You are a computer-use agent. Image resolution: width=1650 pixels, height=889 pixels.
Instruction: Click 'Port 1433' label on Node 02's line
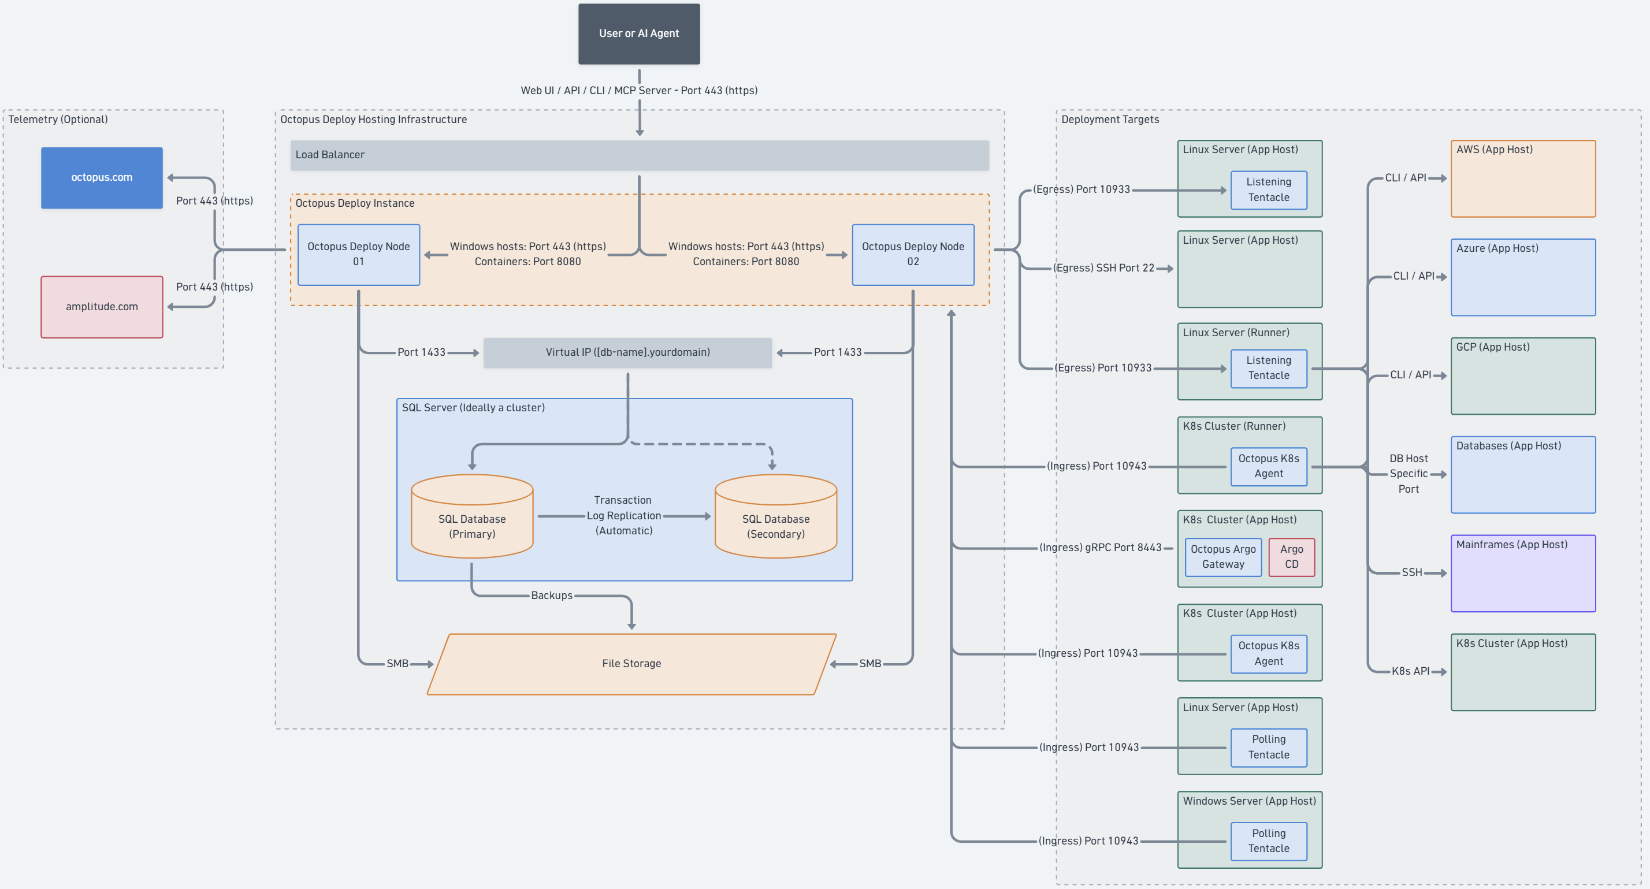(x=838, y=352)
